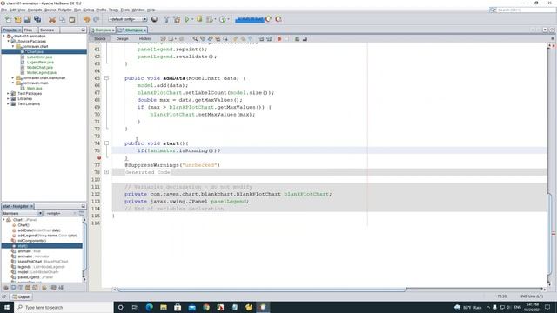
Task: Open the default config dropdown
Action: (128, 19)
